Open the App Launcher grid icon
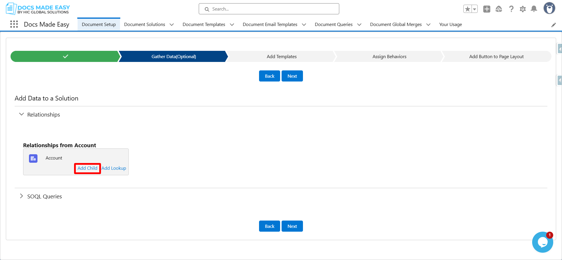Image resolution: width=562 pixels, height=260 pixels. pos(14,24)
